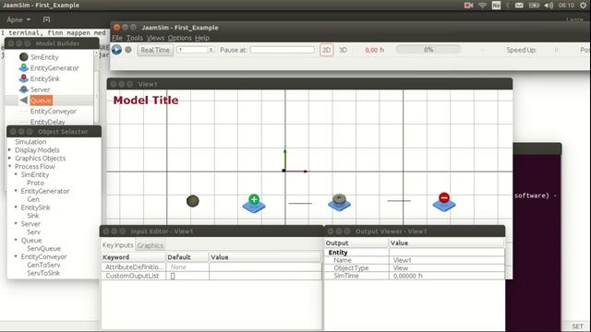Screen dimensions: 591x332
Task: Collapse the Server tree node
Action: click(x=16, y=223)
